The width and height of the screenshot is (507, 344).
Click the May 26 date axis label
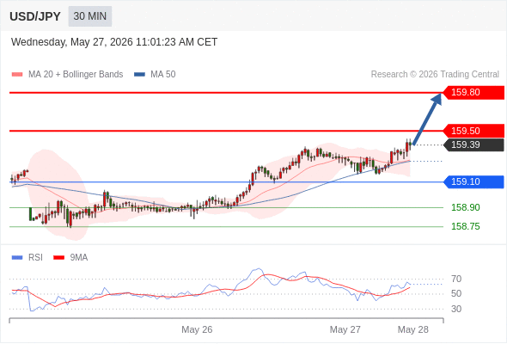click(197, 329)
